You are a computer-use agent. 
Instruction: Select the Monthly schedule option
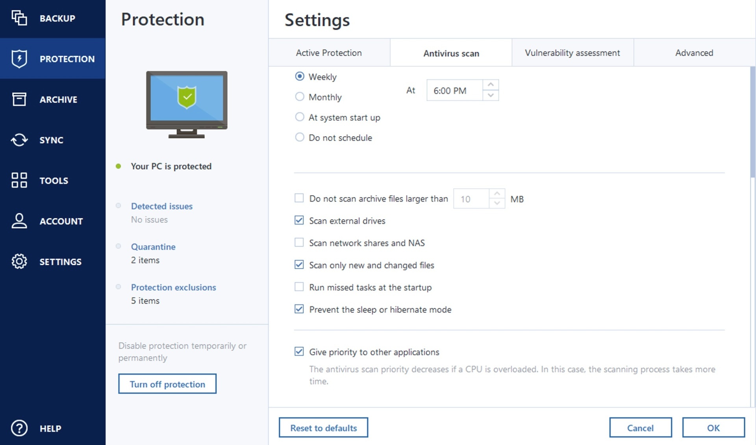pyautogui.click(x=300, y=97)
